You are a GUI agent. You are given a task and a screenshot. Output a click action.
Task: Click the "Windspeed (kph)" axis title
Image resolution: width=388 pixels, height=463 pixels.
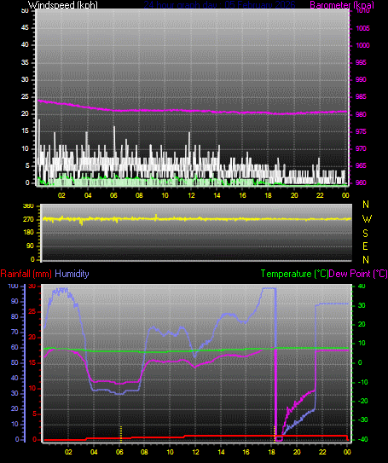point(62,5)
